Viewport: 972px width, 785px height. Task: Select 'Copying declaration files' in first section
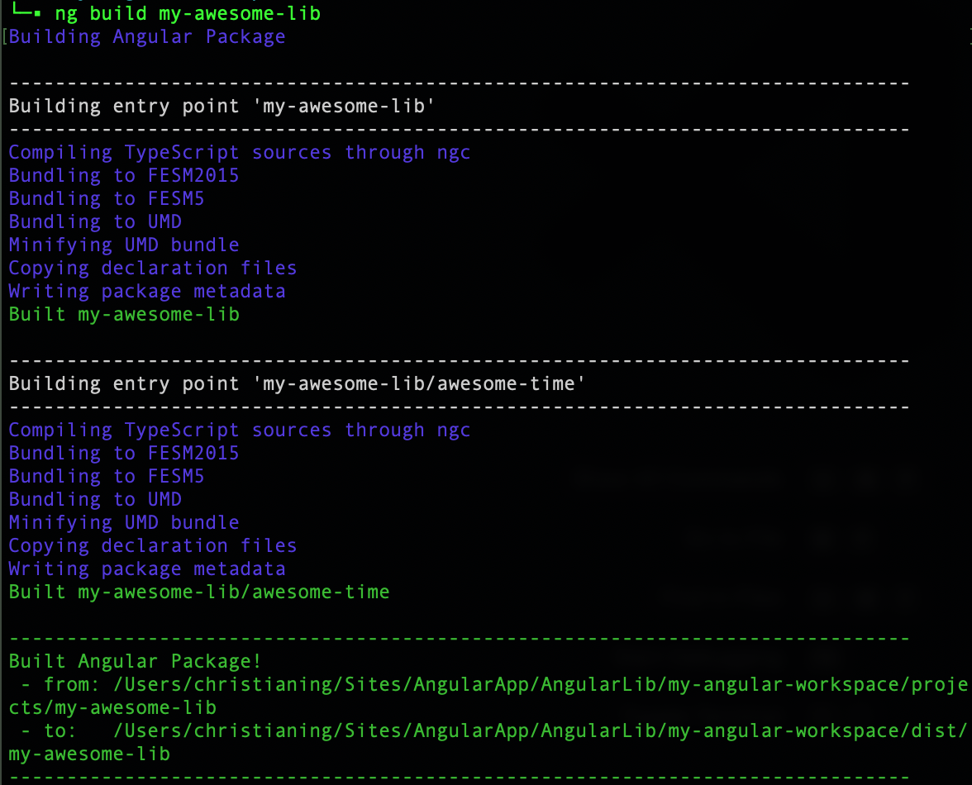click(153, 268)
